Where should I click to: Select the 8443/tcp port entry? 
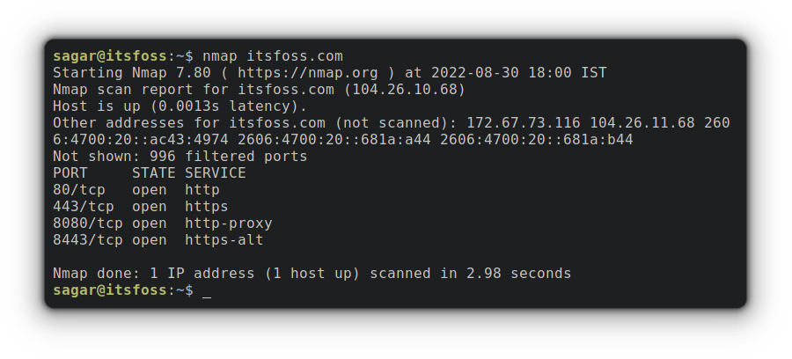[87, 239]
